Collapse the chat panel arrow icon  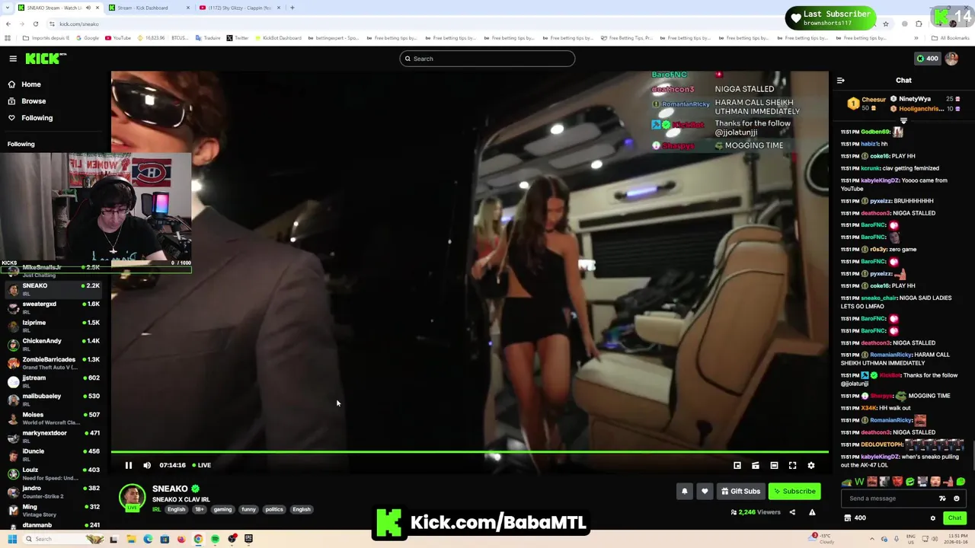point(841,80)
